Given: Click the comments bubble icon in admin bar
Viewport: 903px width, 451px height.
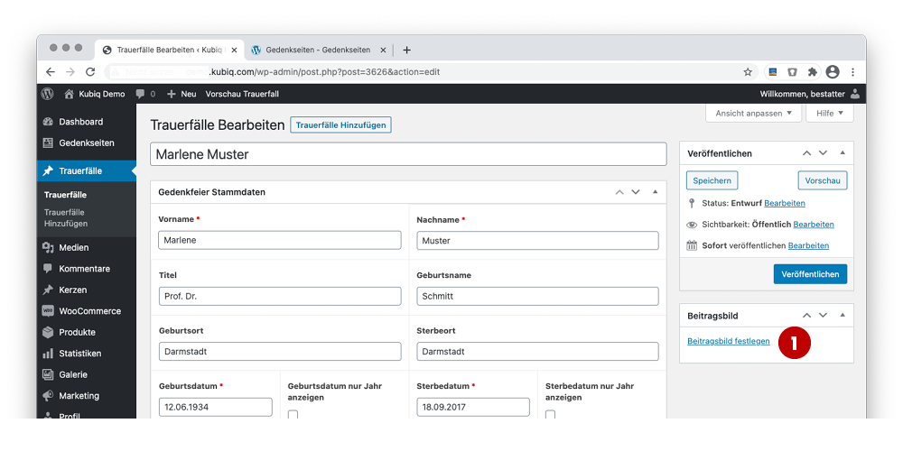Looking at the screenshot, I should 140,94.
